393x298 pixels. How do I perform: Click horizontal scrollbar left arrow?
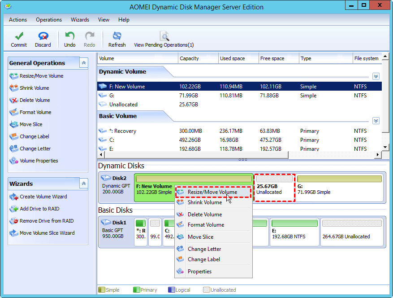coord(101,155)
